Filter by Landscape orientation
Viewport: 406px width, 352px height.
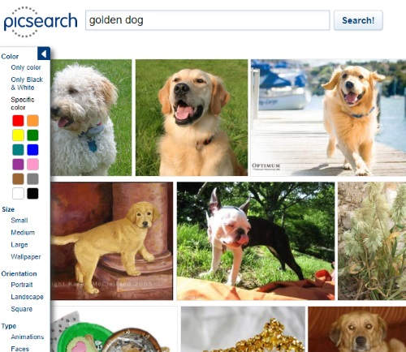coord(27,297)
